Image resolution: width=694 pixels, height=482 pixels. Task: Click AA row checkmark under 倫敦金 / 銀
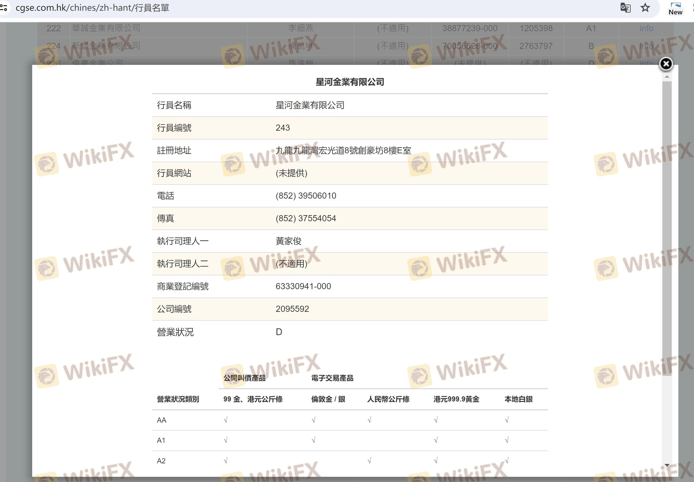(x=313, y=420)
